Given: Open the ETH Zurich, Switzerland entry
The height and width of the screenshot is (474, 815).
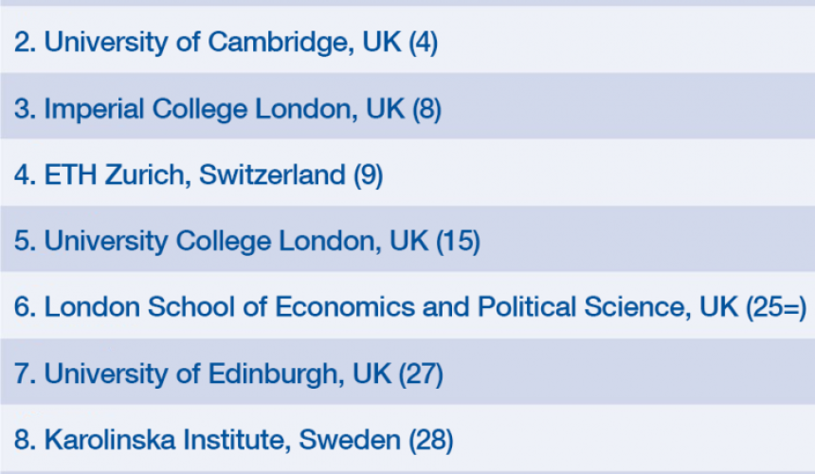Looking at the screenshot, I should pos(407,173).
